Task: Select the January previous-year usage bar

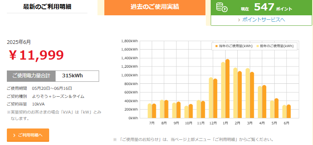Action: pyautogui.click(x=223, y=90)
